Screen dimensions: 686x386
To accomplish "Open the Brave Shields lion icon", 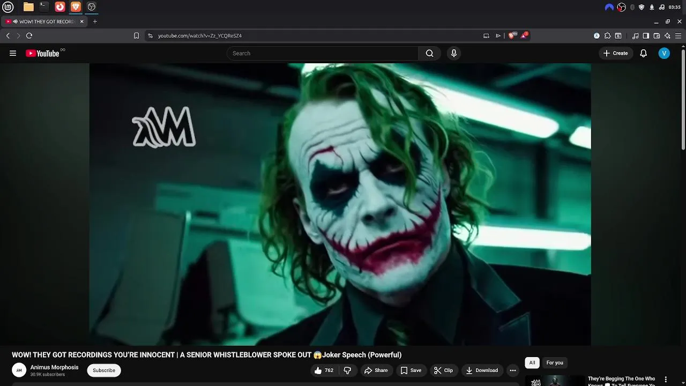I will (x=512, y=35).
